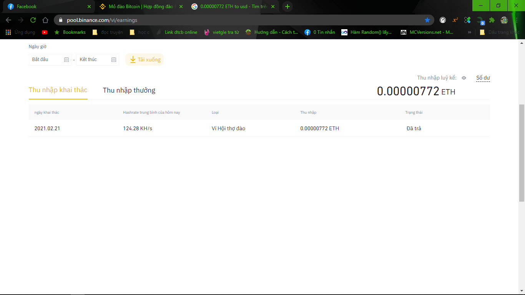This screenshot has height=295, width=525.
Task: Click the Số dư balance link
Action: coord(483,78)
